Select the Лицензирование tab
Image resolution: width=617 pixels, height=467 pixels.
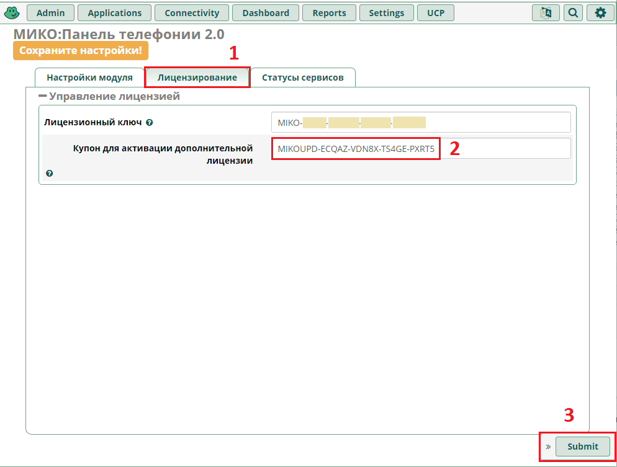[197, 78]
